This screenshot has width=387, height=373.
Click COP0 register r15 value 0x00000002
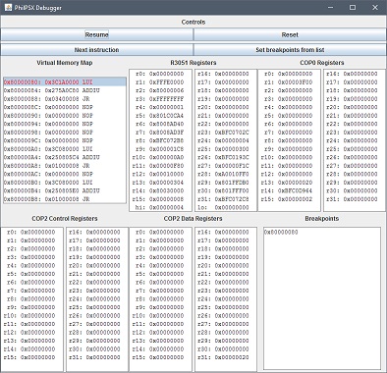tap(295, 199)
